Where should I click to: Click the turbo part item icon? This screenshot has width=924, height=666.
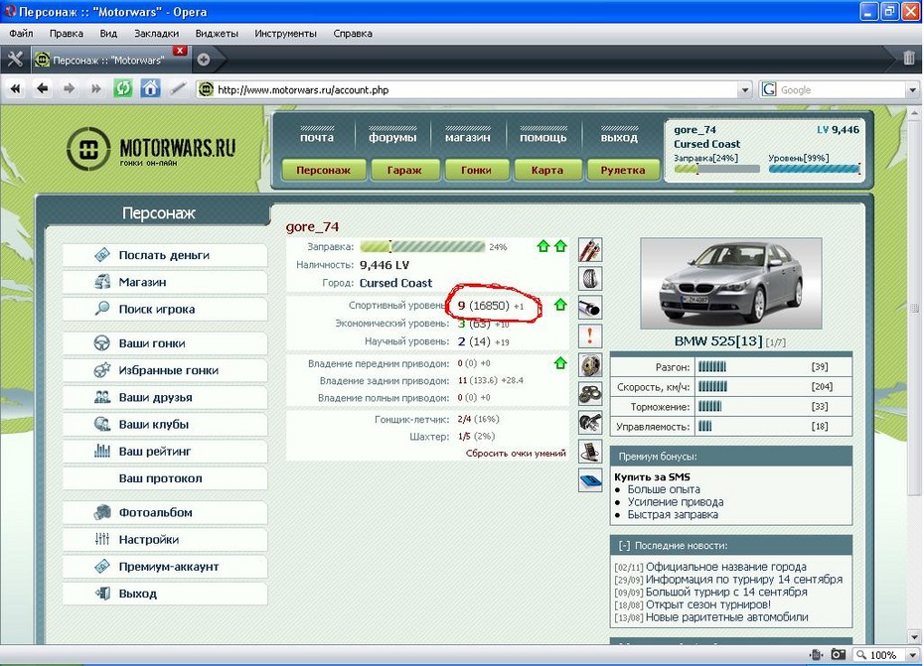[x=590, y=422]
